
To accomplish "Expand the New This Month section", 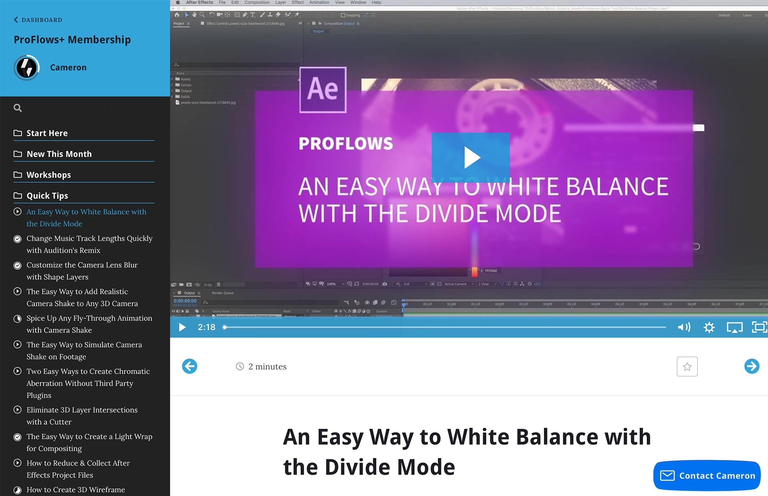I will coord(84,154).
